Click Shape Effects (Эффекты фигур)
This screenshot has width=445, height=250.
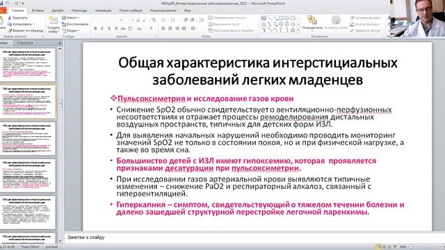366,31
